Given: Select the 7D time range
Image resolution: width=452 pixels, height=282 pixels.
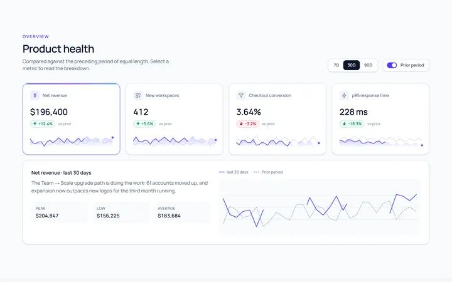Looking at the screenshot, I should [x=336, y=65].
